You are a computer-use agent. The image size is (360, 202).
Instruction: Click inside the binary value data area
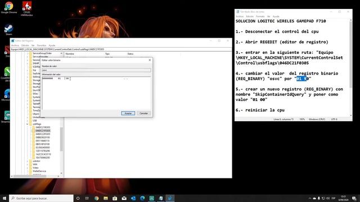pos(96,93)
